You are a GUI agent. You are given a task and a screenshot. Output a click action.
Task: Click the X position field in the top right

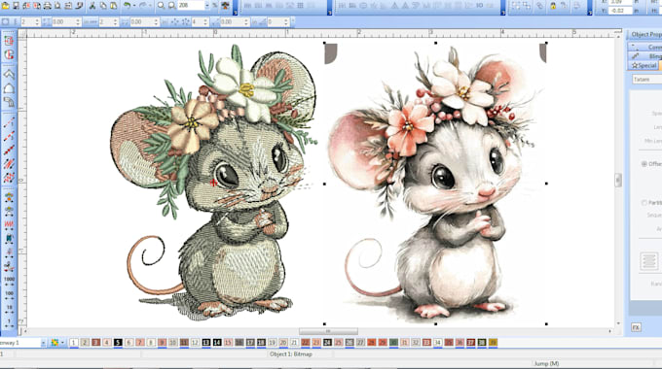tap(620, 2)
